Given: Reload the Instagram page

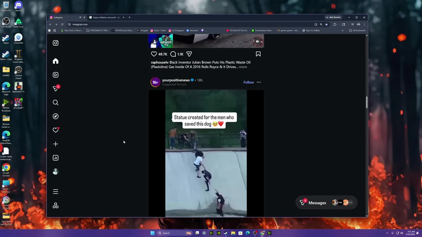Looking at the screenshot, I should 62,24.
